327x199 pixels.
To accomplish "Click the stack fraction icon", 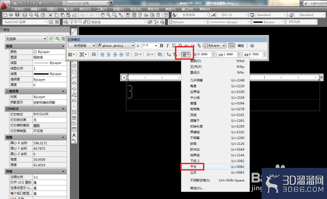I will (x=199, y=45).
